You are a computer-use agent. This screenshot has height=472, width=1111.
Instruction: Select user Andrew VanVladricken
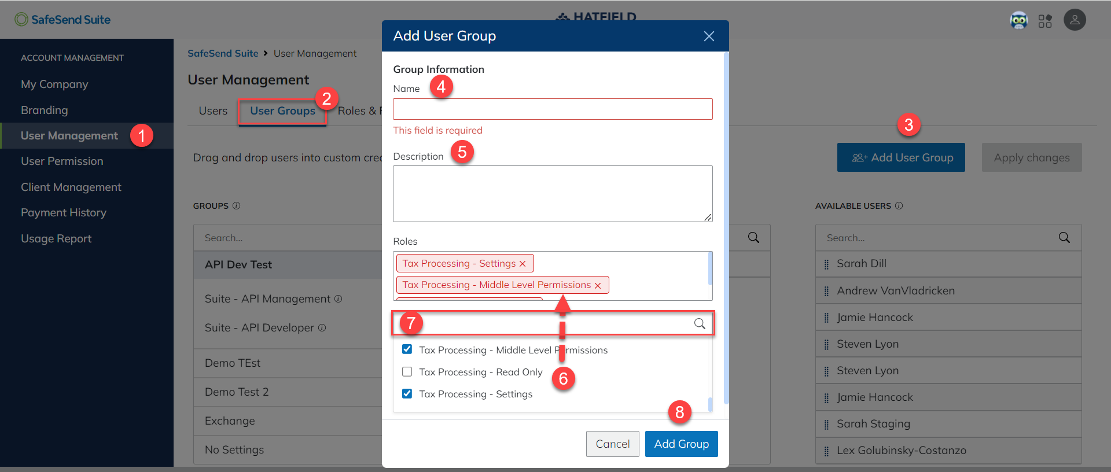click(896, 291)
